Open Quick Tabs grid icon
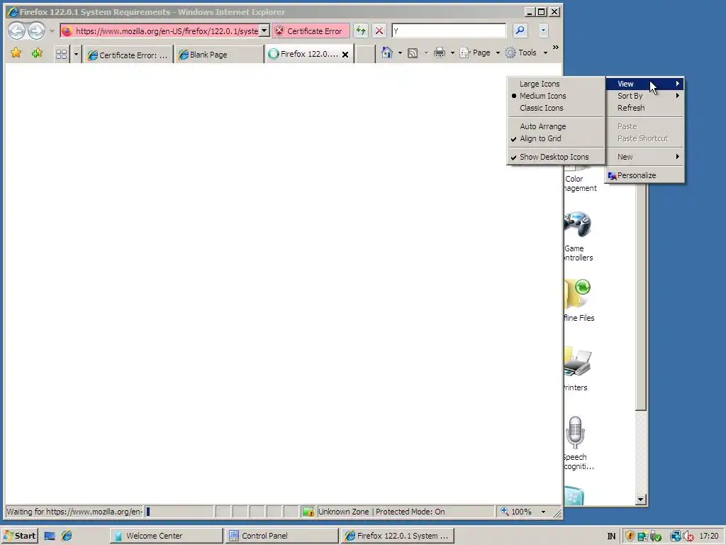The image size is (726, 545). [x=61, y=54]
